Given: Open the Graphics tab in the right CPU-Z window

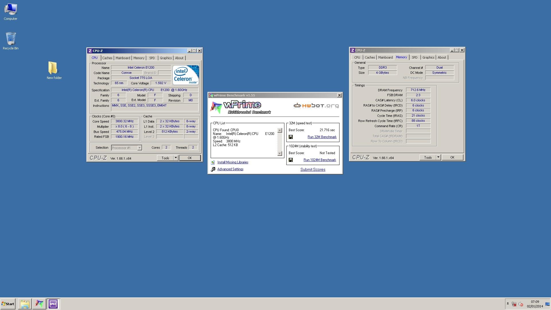Looking at the screenshot, I should click(x=428, y=57).
